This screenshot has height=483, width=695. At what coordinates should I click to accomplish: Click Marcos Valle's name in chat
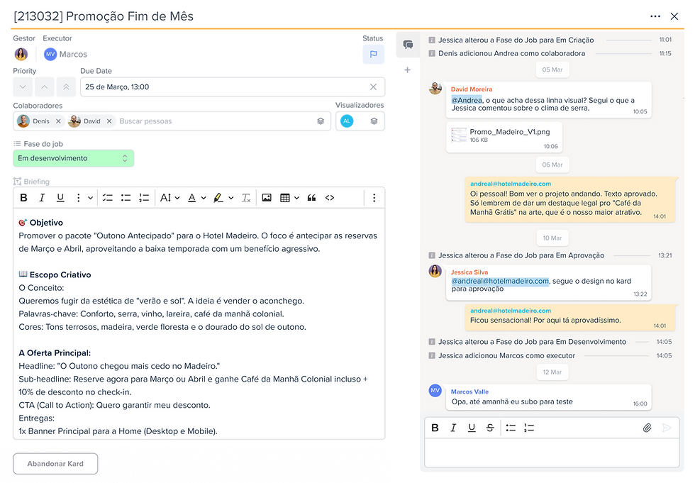[469, 392]
